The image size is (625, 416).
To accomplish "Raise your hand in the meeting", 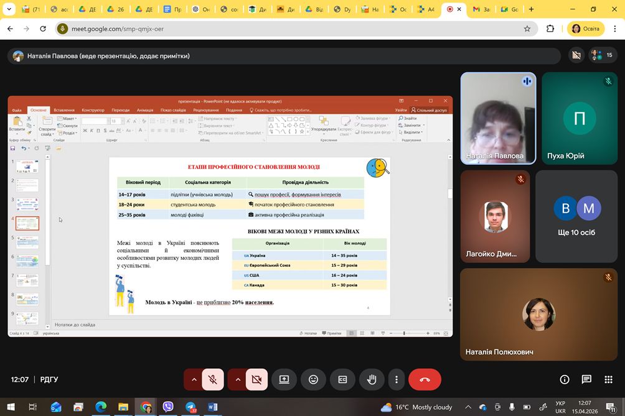I will click(372, 379).
